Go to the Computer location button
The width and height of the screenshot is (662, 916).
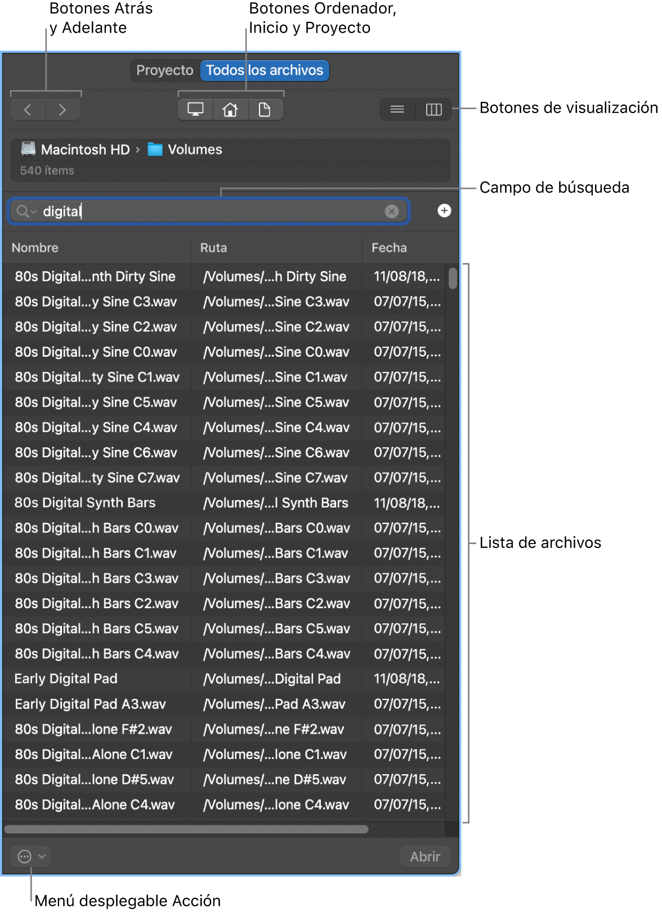click(x=195, y=110)
